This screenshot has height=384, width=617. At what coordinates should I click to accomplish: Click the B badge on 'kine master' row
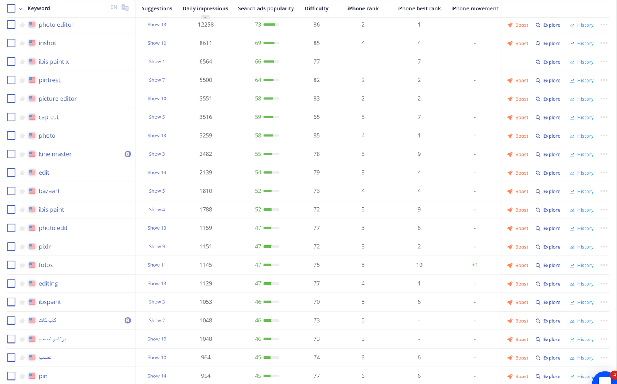tap(128, 154)
